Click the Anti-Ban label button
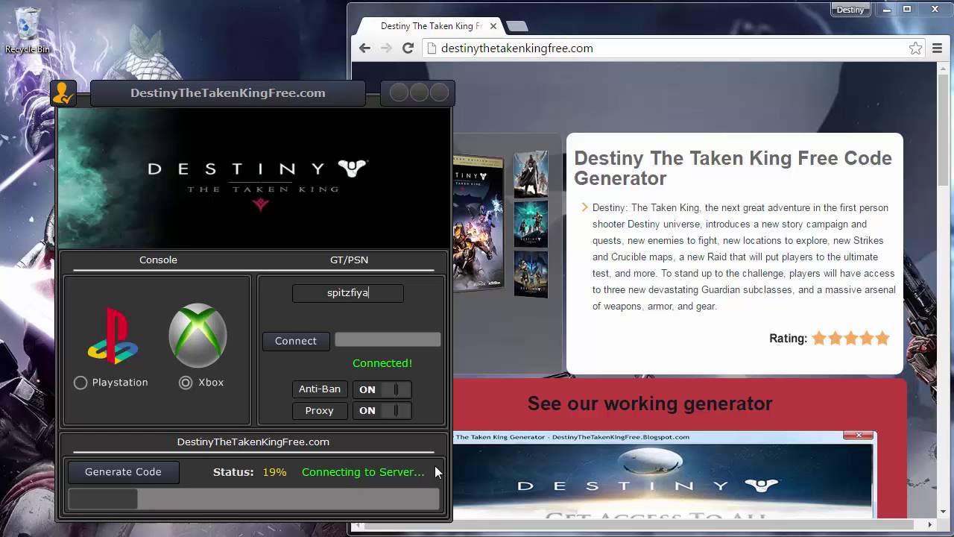 320,389
